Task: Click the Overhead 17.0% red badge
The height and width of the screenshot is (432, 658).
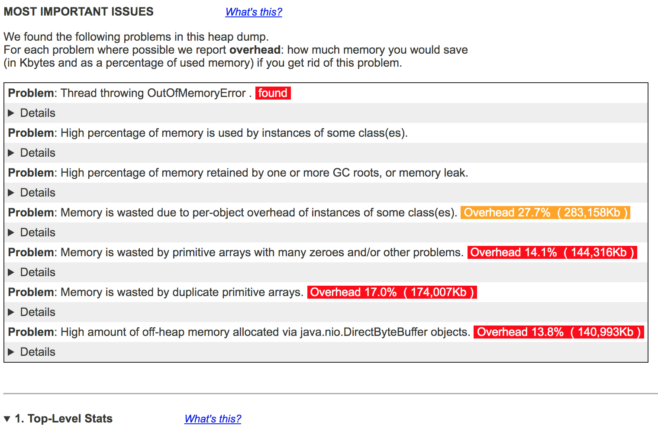Action: [x=392, y=292]
